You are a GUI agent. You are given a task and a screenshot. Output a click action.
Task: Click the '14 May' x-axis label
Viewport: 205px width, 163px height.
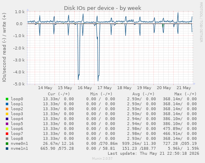(45, 88)
